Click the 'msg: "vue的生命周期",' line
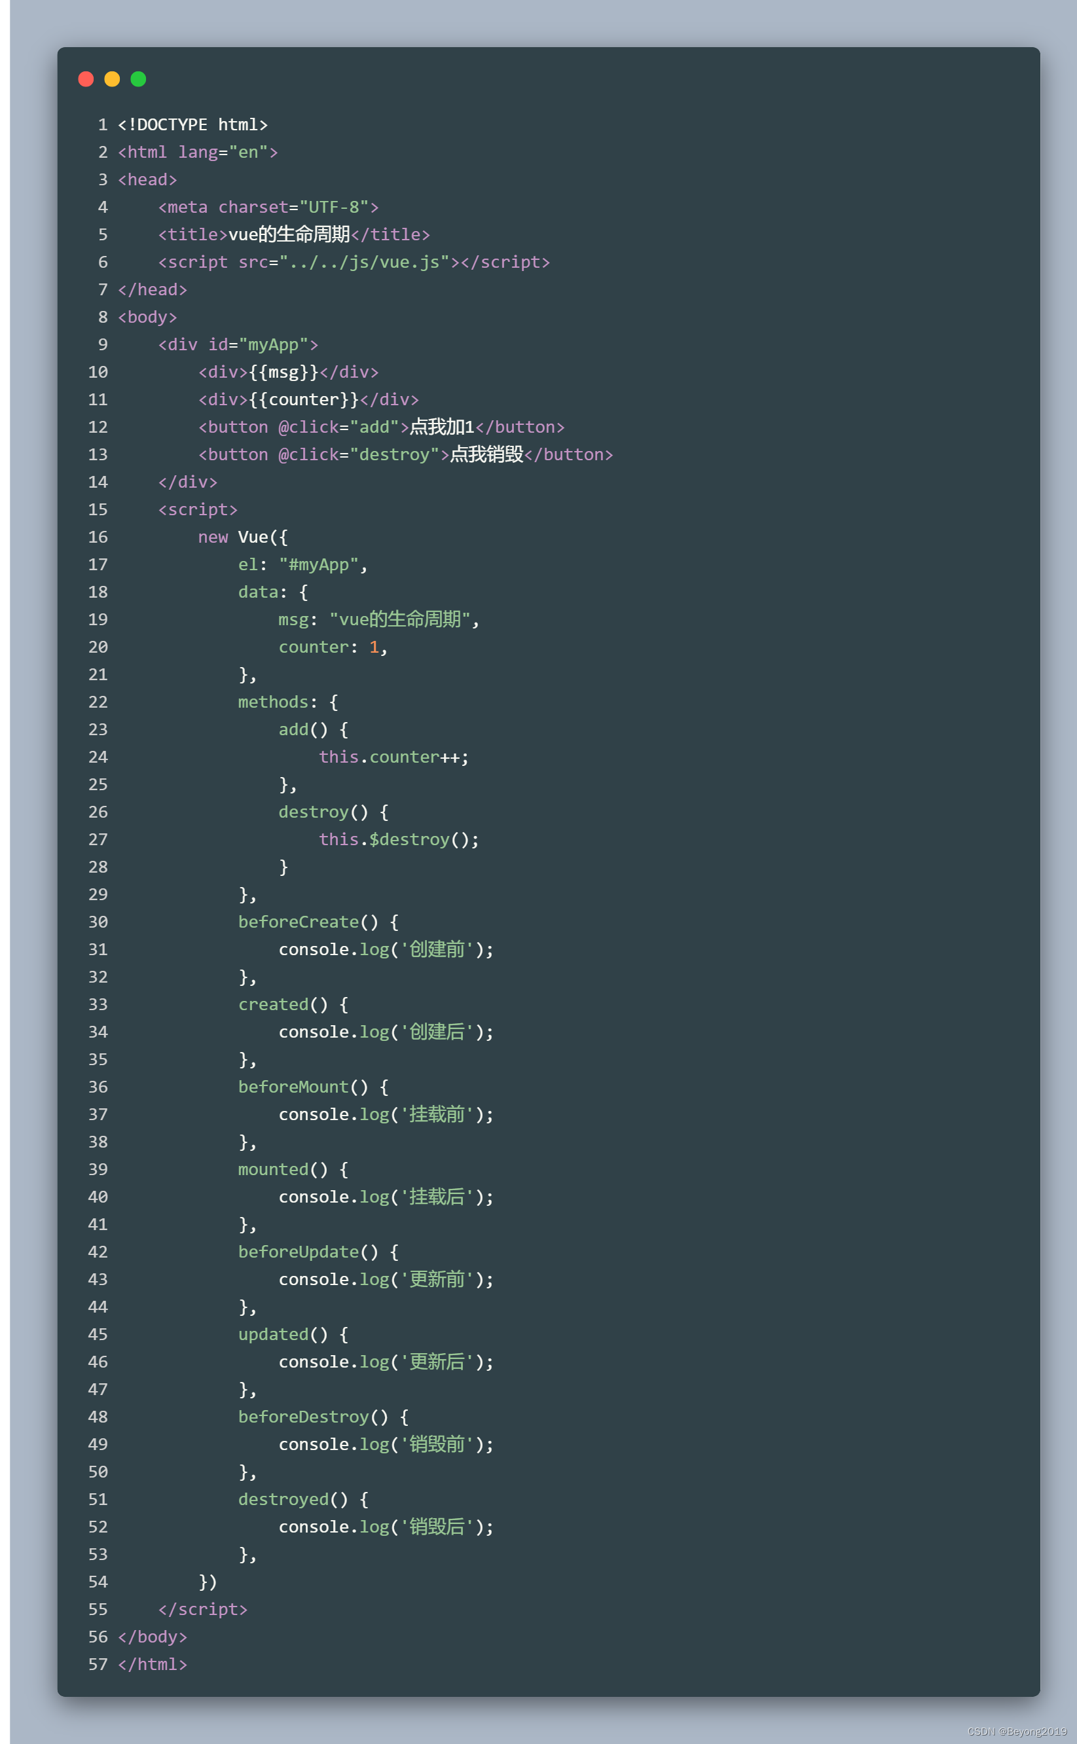 [379, 619]
